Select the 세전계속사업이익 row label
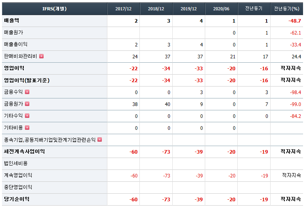The image size is (307, 208). [25, 152]
